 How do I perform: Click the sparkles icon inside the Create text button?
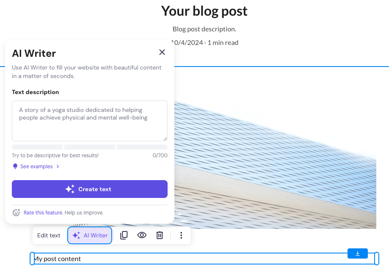tap(70, 189)
